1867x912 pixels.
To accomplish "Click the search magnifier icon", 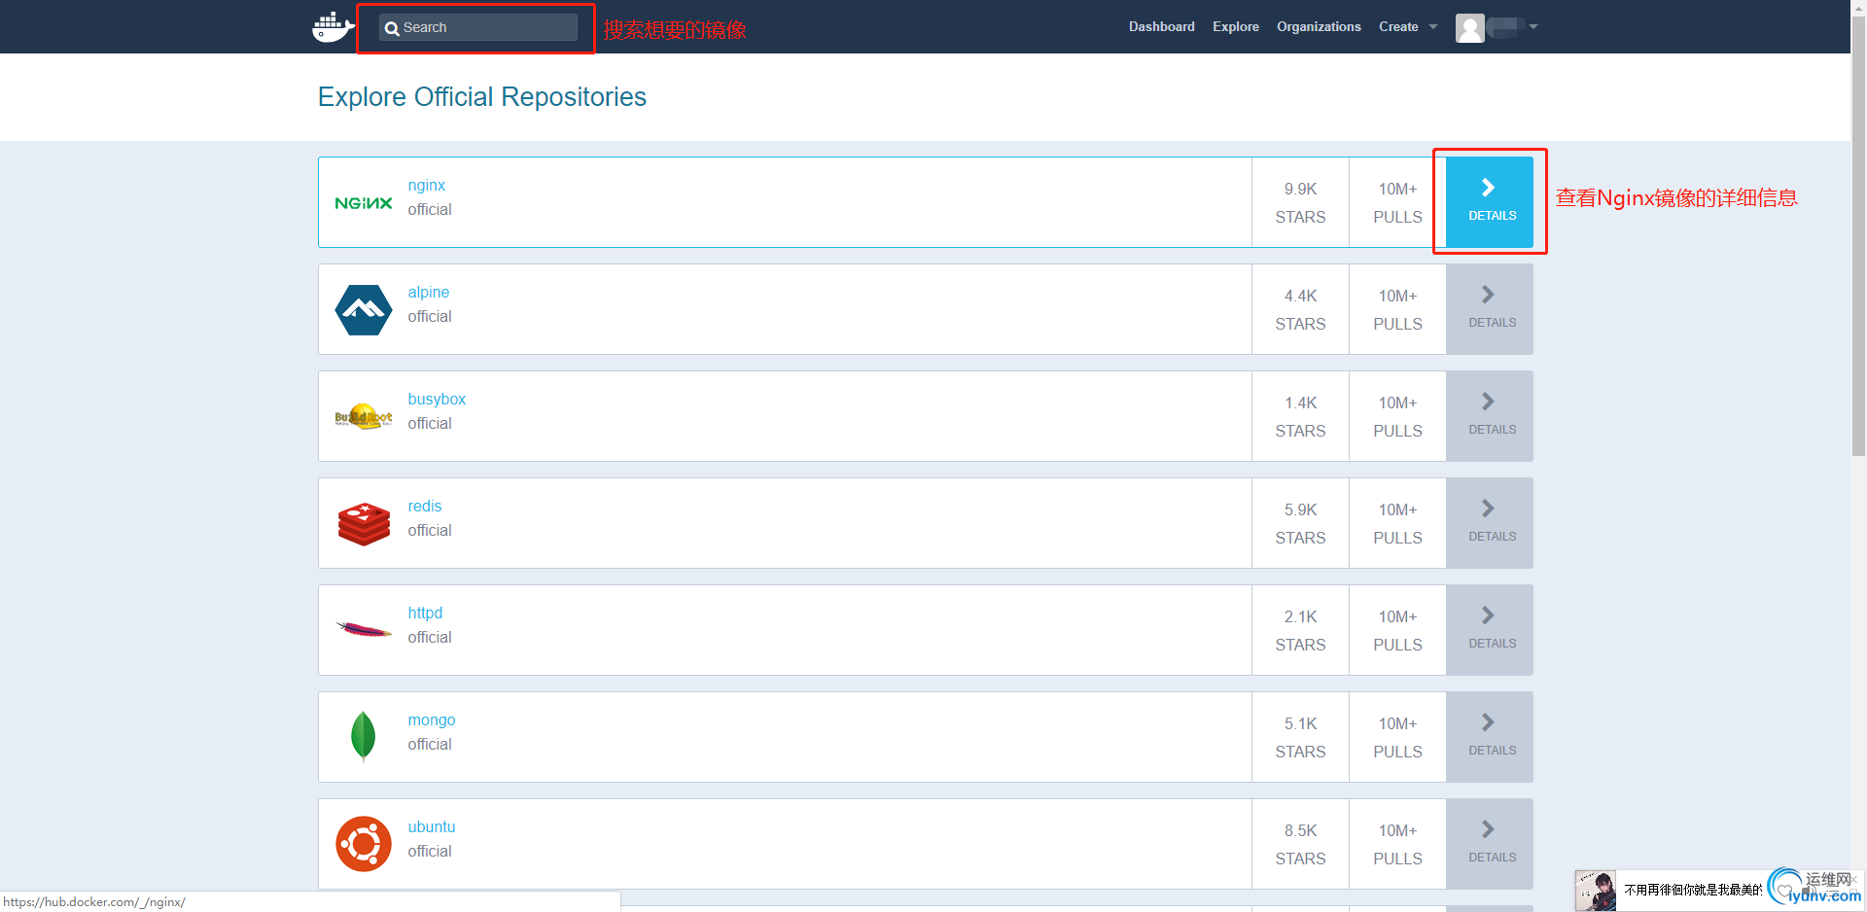I will 392,28.
